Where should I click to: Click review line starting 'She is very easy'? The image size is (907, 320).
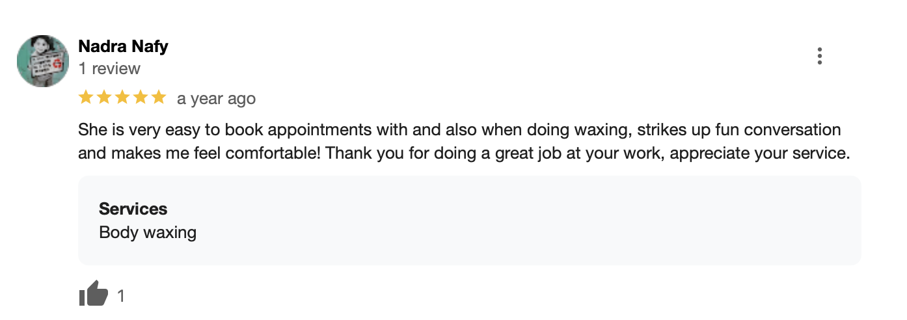click(459, 129)
